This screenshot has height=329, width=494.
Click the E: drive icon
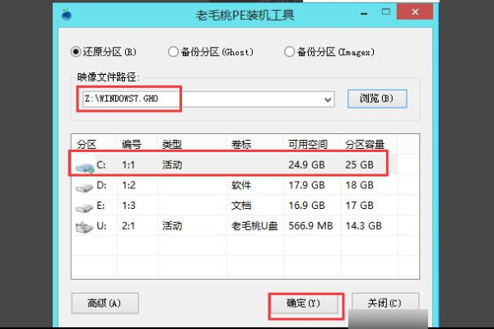point(84,208)
